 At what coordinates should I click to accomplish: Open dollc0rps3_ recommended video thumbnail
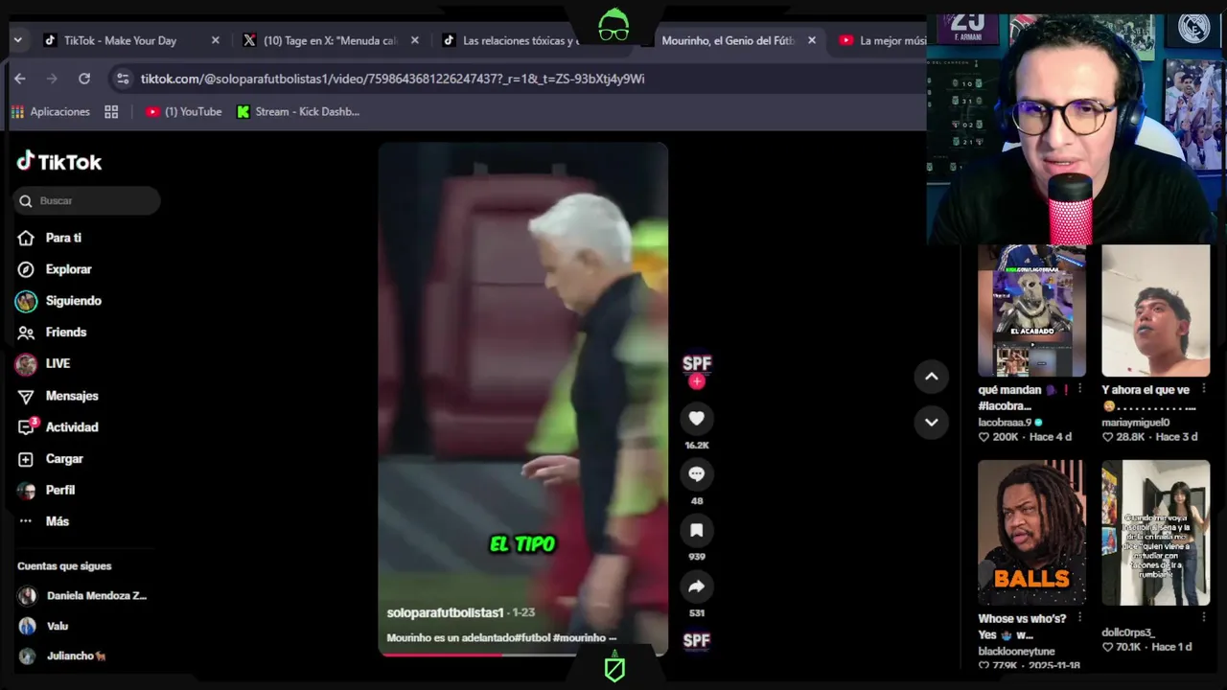(1156, 533)
